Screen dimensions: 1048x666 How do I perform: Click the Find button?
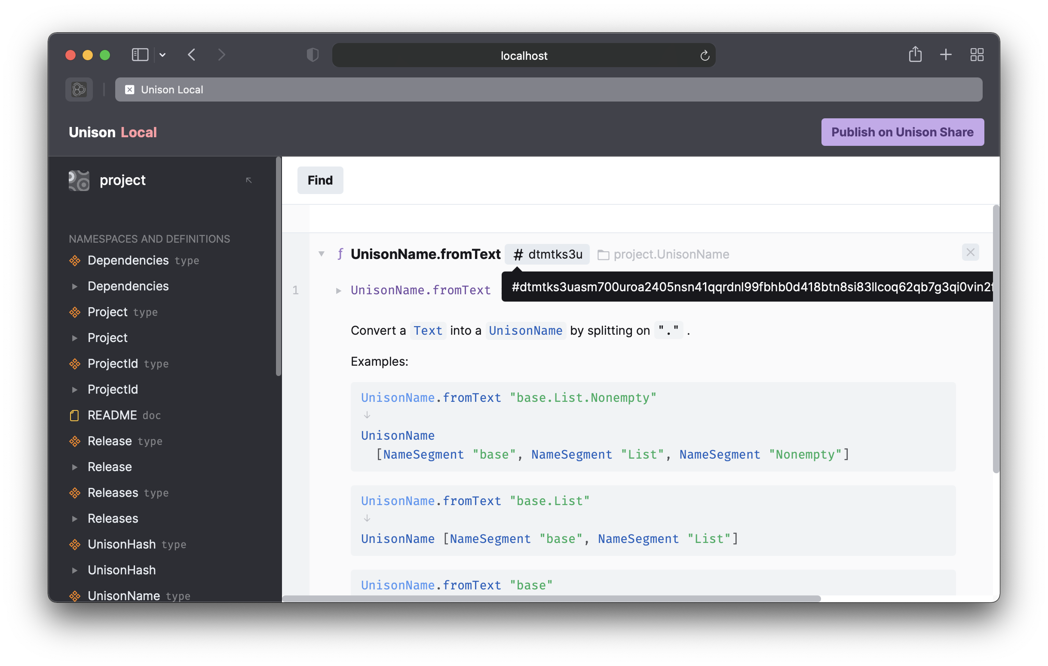click(320, 180)
